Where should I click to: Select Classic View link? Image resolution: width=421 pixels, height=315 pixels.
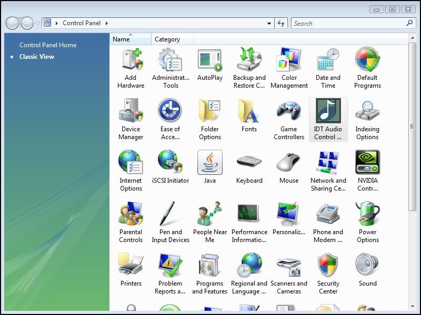[37, 57]
